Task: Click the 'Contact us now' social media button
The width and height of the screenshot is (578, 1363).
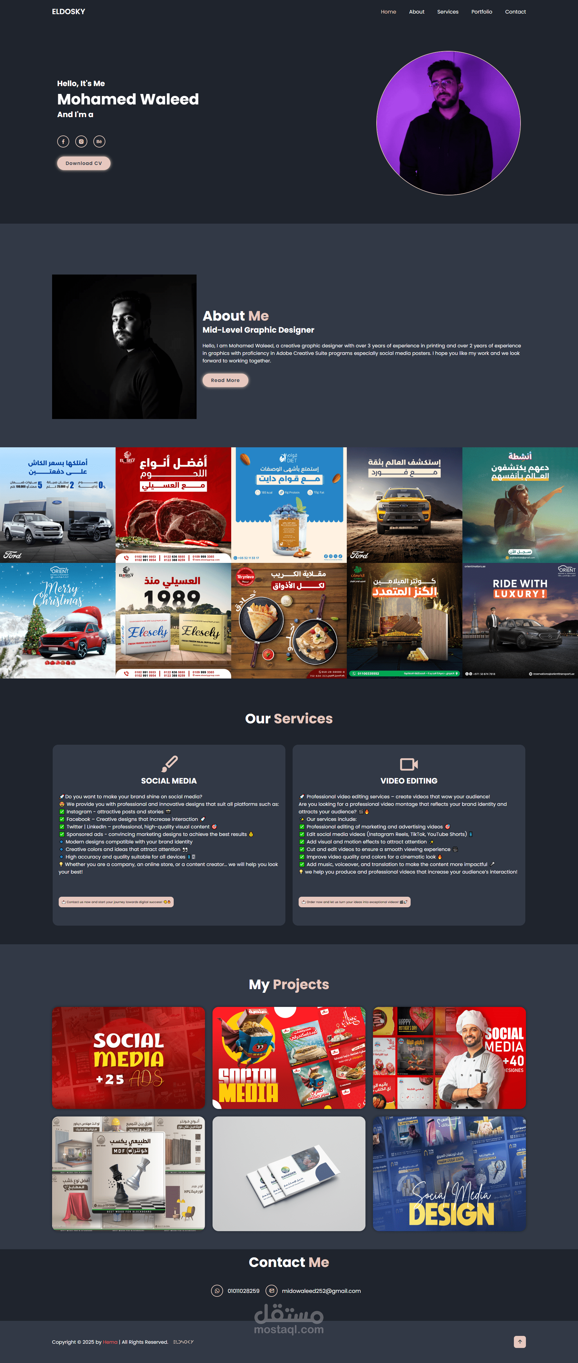Action: [116, 902]
